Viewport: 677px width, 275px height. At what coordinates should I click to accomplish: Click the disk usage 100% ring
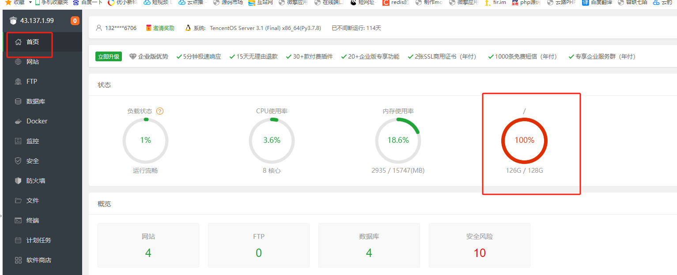pyautogui.click(x=524, y=141)
